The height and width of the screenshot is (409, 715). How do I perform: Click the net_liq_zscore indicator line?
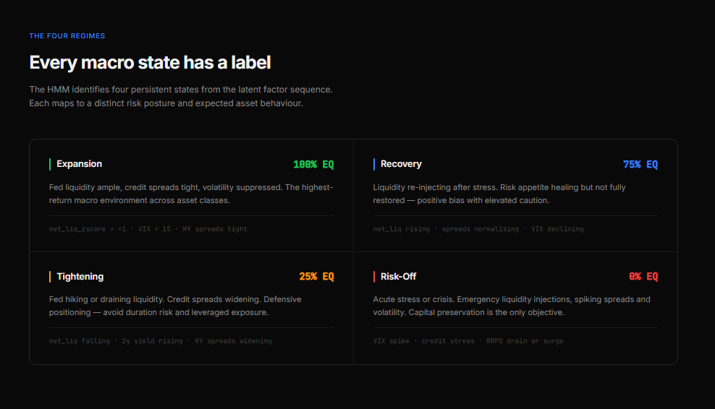coord(148,229)
